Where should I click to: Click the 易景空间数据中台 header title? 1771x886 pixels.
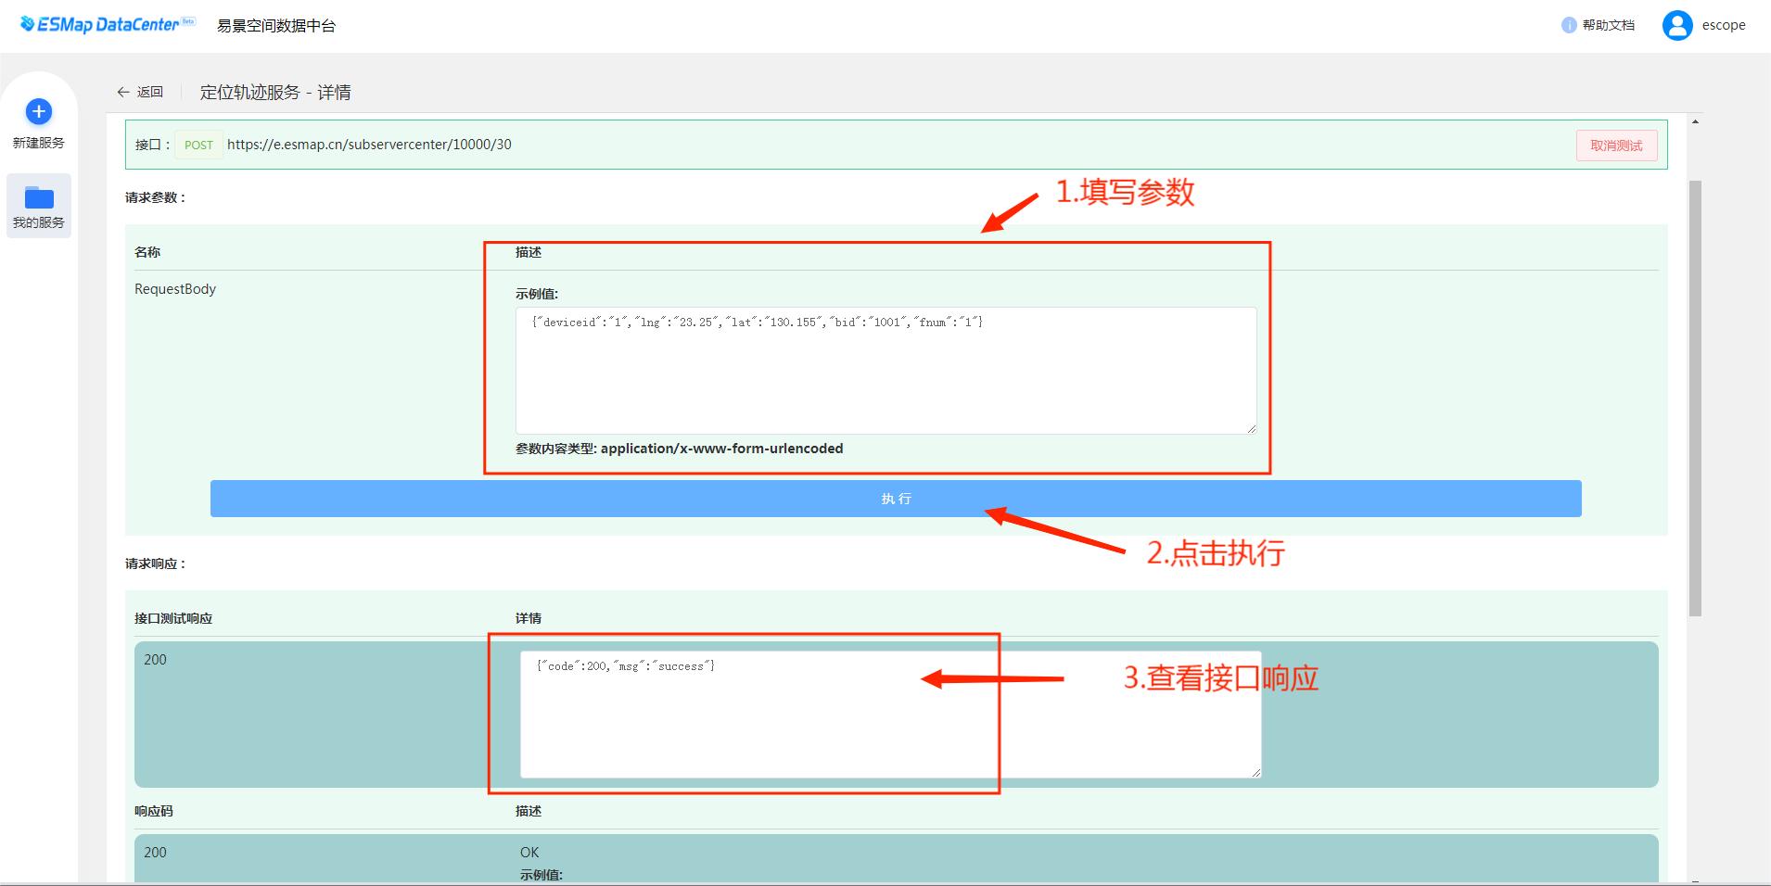[276, 26]
